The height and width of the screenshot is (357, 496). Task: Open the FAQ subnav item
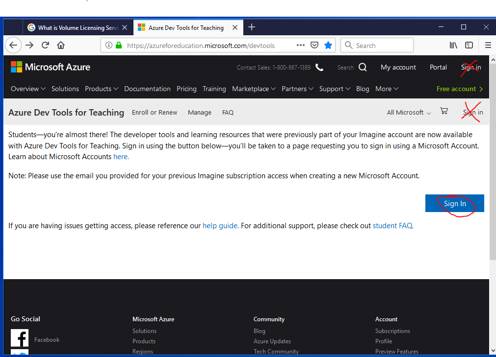pos(228,112)
